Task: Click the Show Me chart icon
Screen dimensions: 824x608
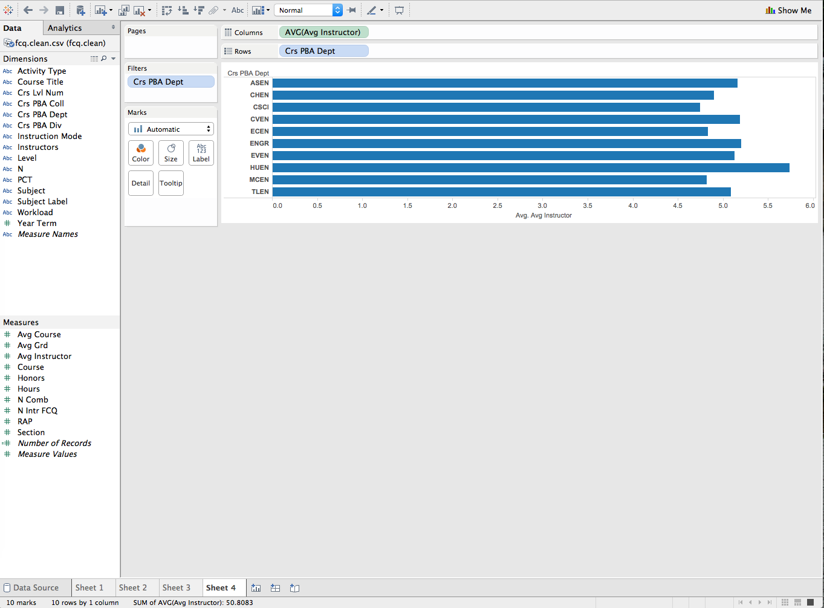Action: (x=770, y=10)
